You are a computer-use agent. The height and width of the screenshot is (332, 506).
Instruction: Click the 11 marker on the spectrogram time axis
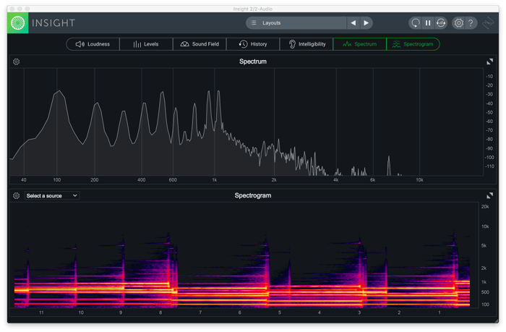coord(41,312)
